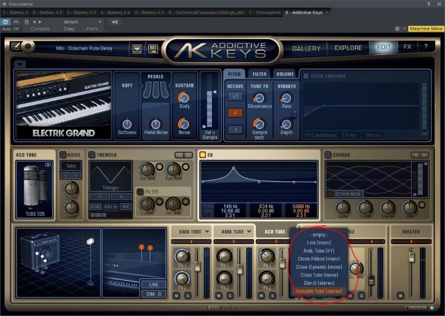Viewport: 445px width, 316px height.
Task: Select the next preset arrow
Action: 40,22
